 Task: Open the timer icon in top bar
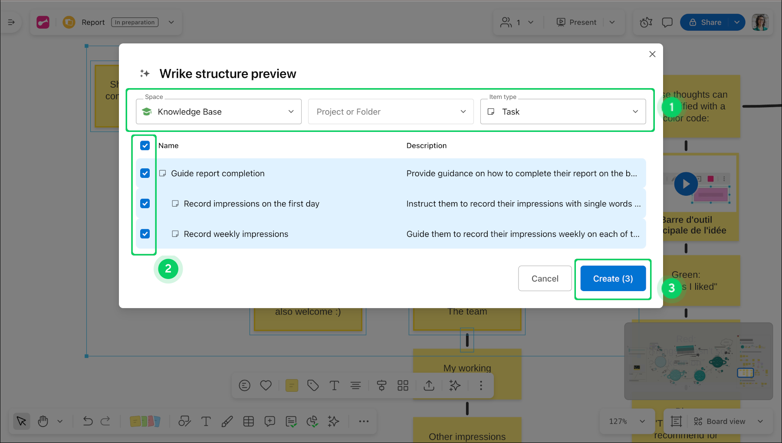click(x=646, y=23)
